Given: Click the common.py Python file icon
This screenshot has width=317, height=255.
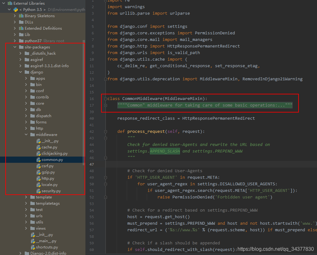Looking at the screenshot, I should [x=38, y=160].
